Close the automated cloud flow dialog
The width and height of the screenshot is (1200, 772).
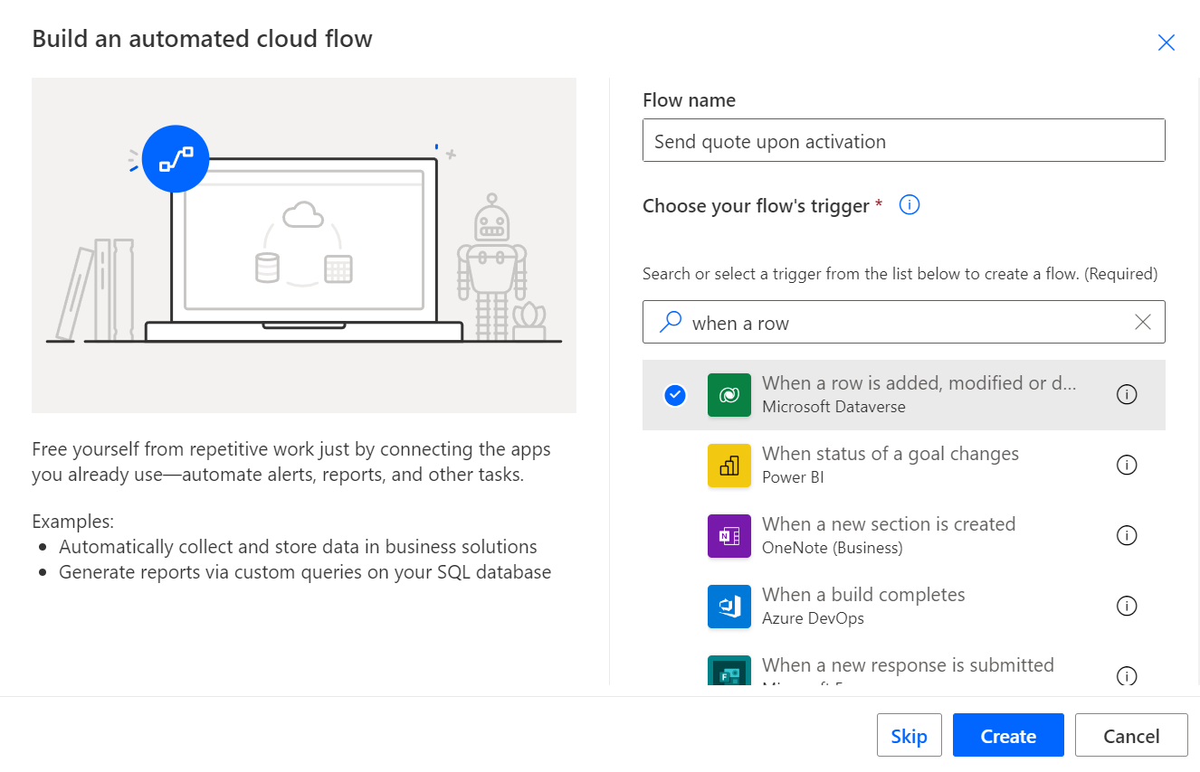coord(1167,42)
